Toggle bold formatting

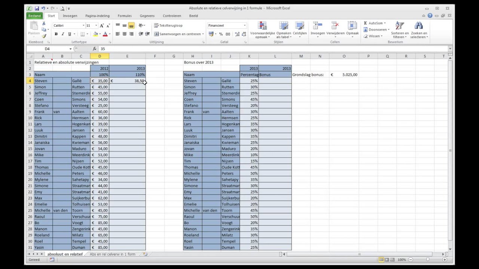pyautogui.click(x=56, y=34)
